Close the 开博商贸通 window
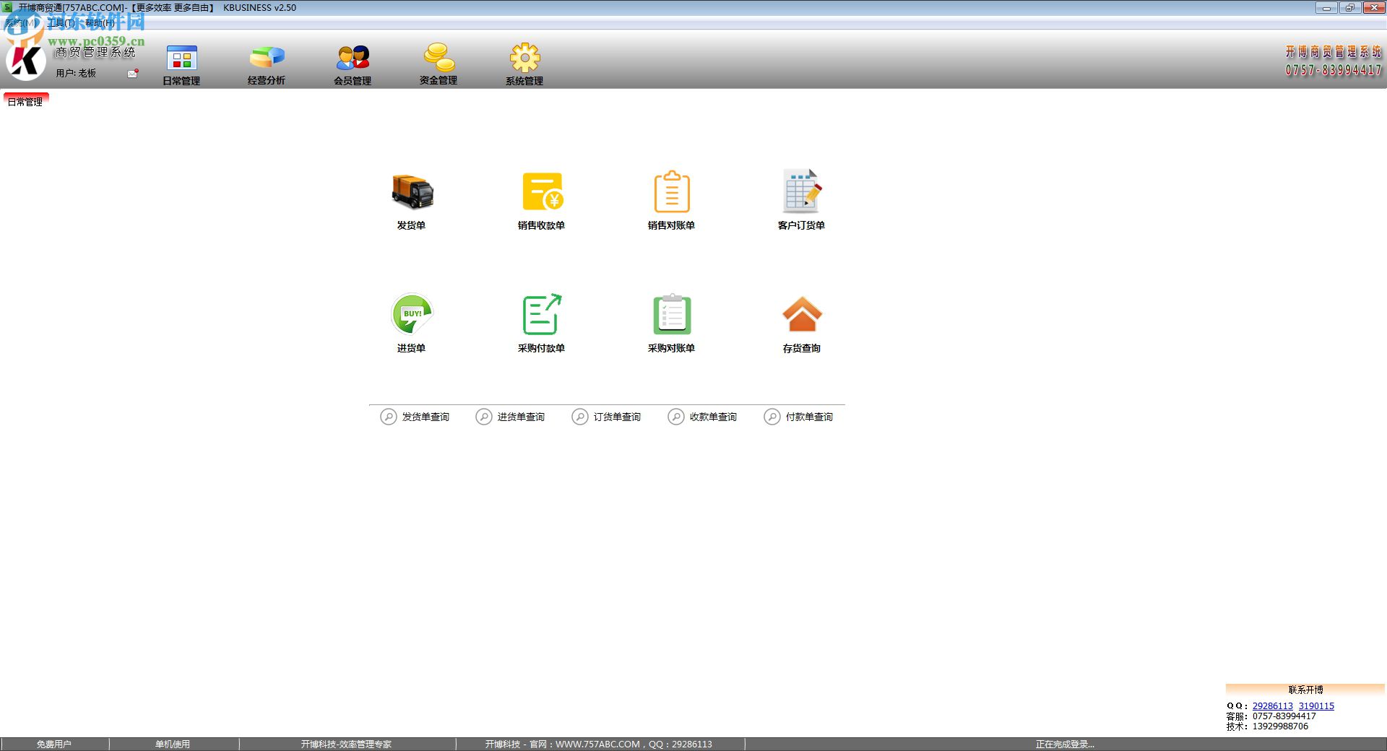Viewport: 1387px width, 751px height. pyautogui.click(x=1373, y=8)
